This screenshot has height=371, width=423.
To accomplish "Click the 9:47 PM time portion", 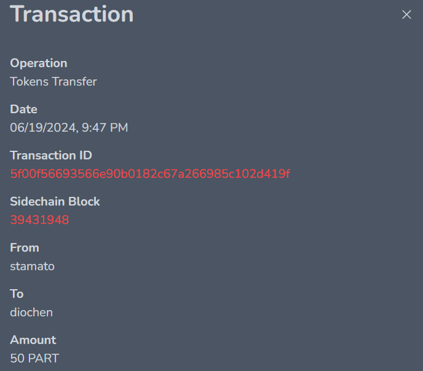I will [105, 128].
